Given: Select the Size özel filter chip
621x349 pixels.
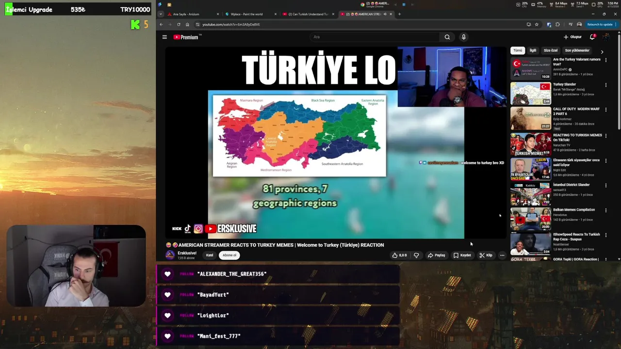Looking at the screenshot, I should tap(551, 50).
